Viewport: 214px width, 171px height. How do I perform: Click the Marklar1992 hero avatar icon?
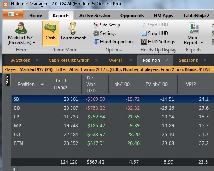coord(21,28)
